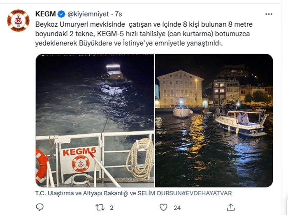
Task: Show the like count of 24
Action: (x=177, y=208)
